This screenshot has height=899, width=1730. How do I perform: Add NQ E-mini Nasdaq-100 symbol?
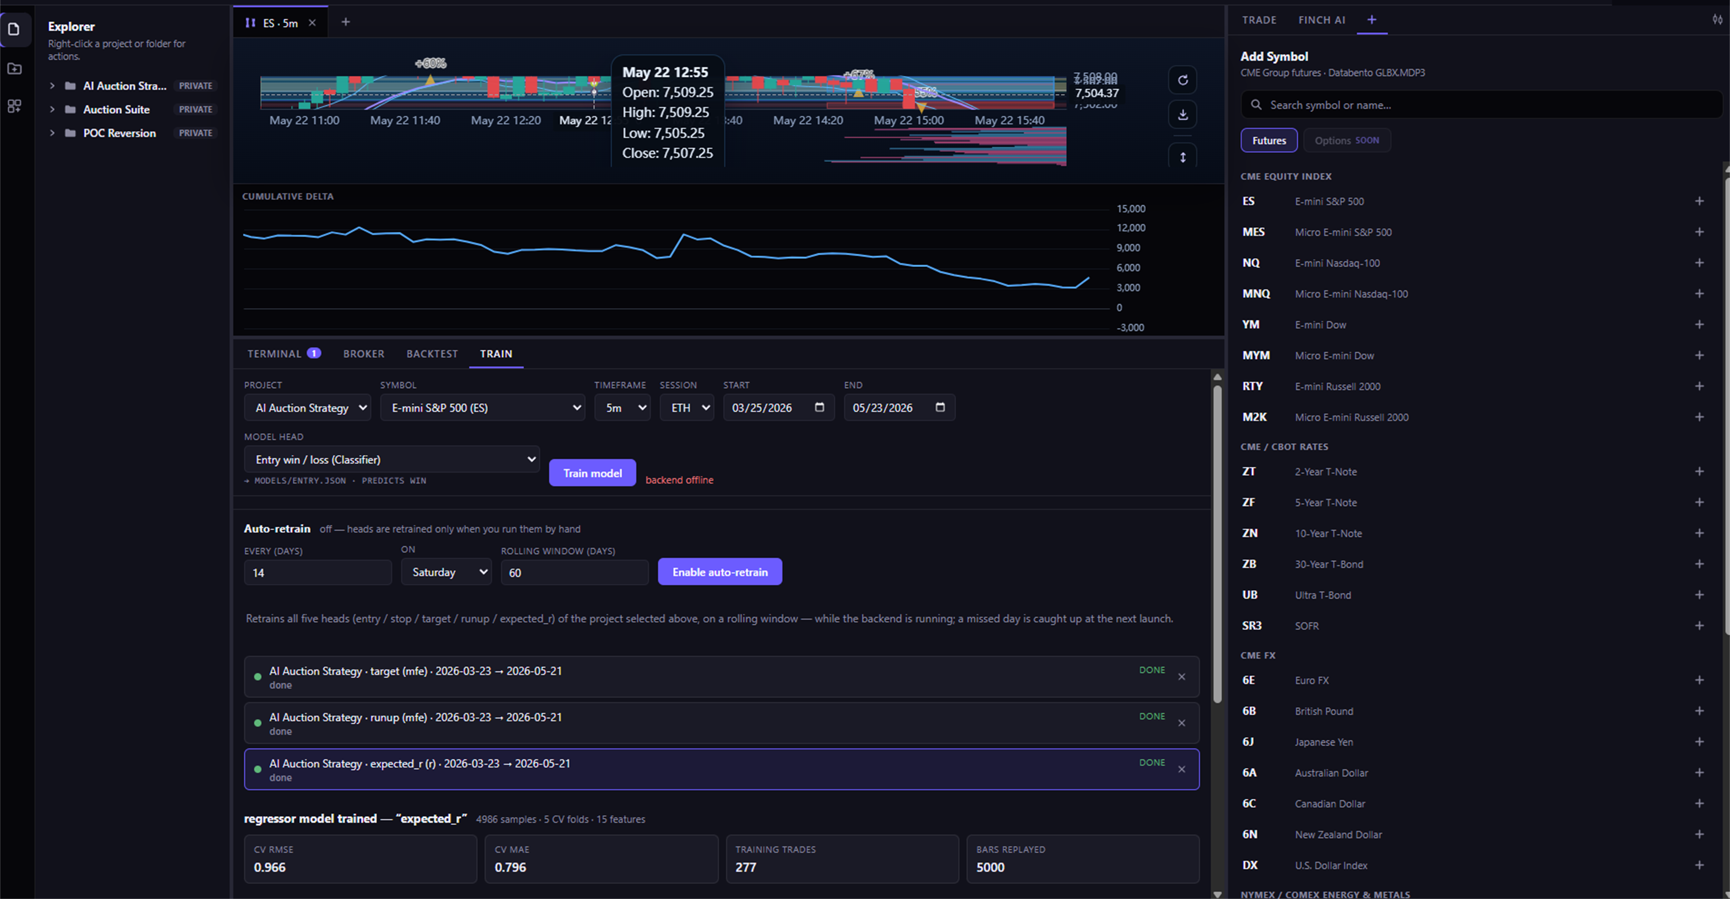pyautogui.click(x=1699, y=263)
